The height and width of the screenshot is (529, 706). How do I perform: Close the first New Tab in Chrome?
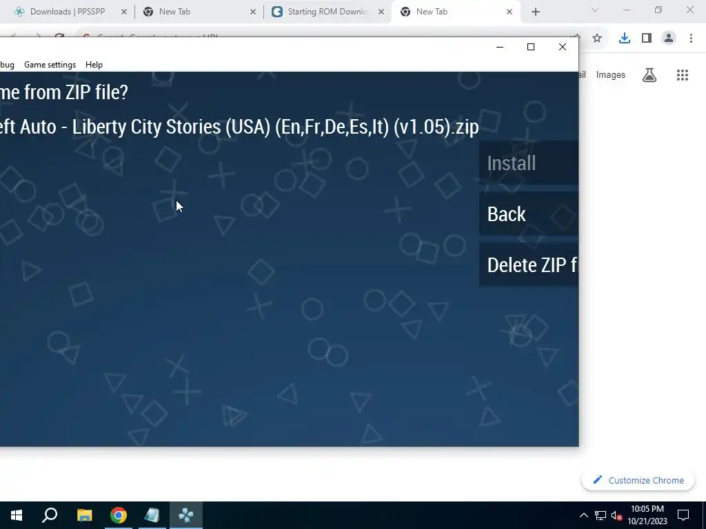pos(252,12)
